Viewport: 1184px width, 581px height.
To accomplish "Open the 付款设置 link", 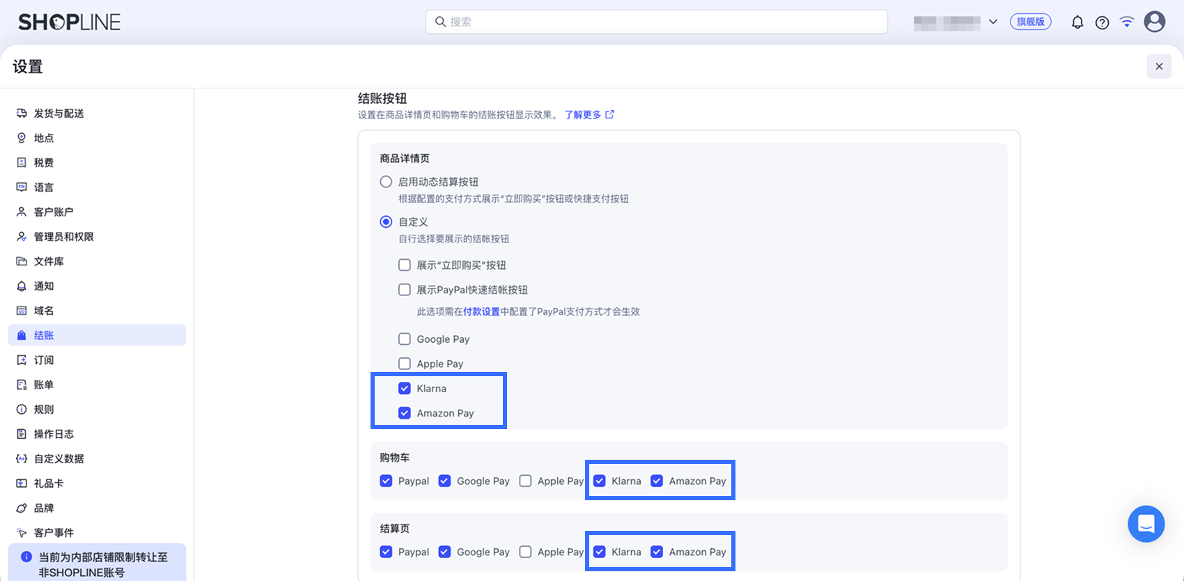I will click(481, 311).
